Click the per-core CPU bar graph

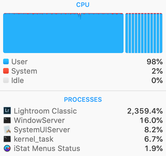144,33
